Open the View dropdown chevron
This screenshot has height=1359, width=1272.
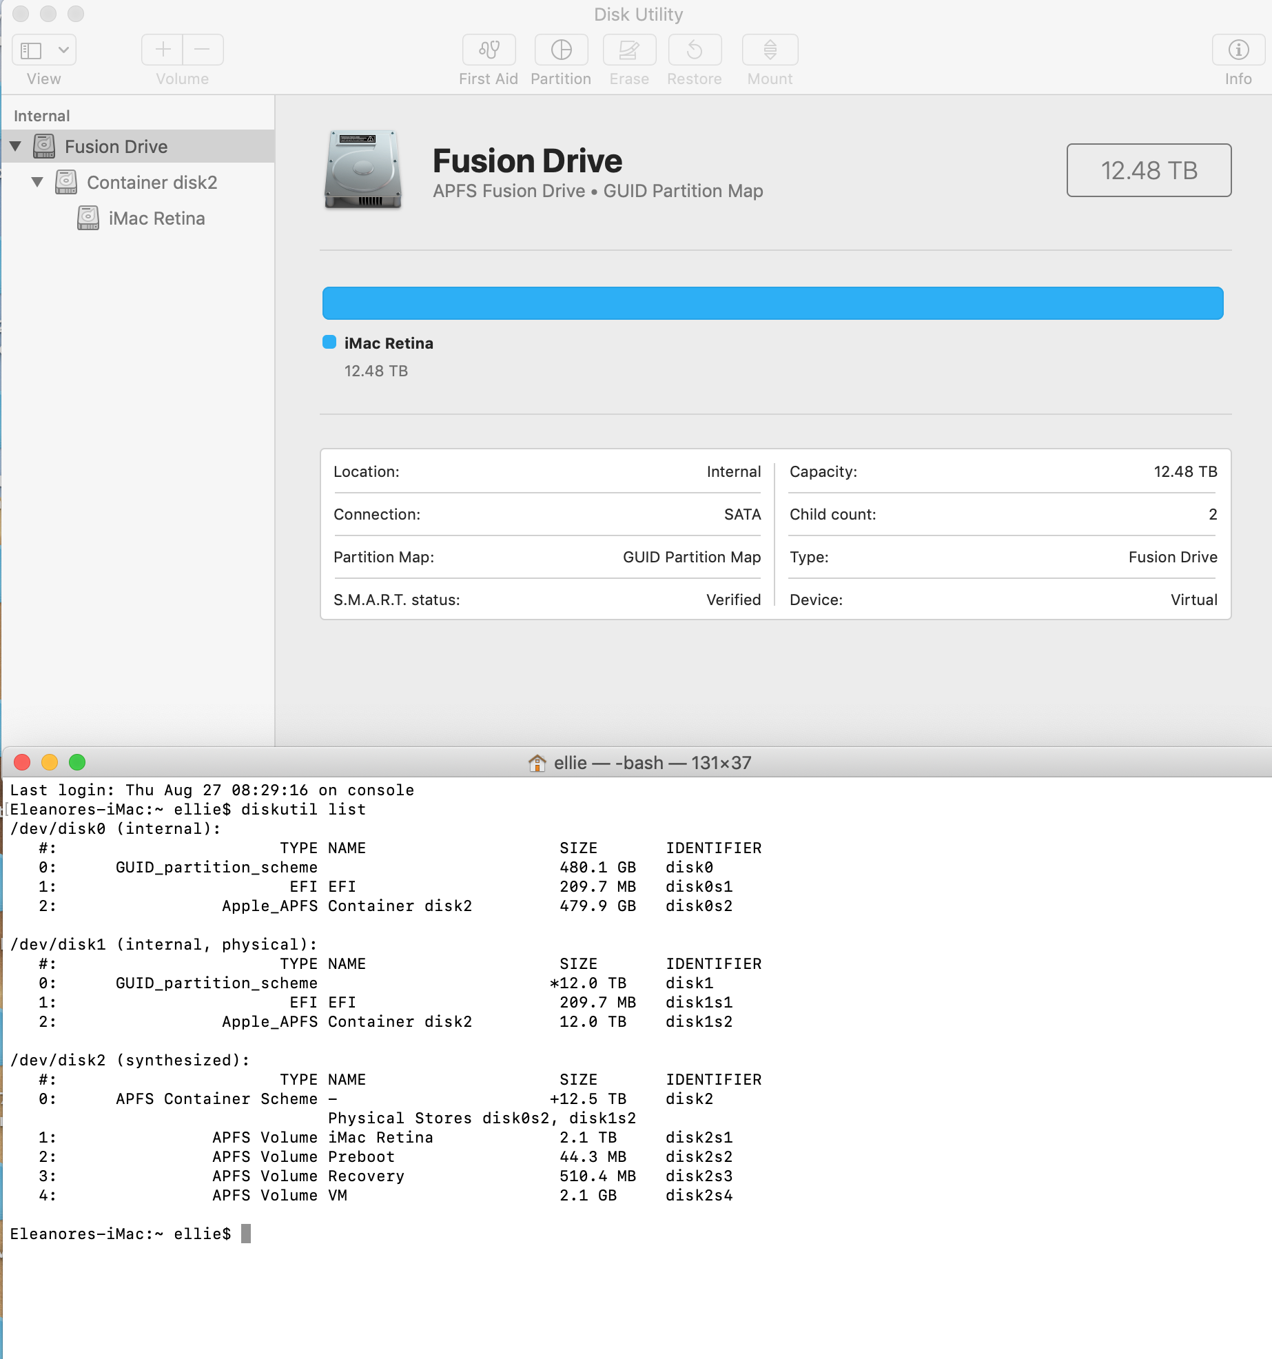click(x=63, y=50)
